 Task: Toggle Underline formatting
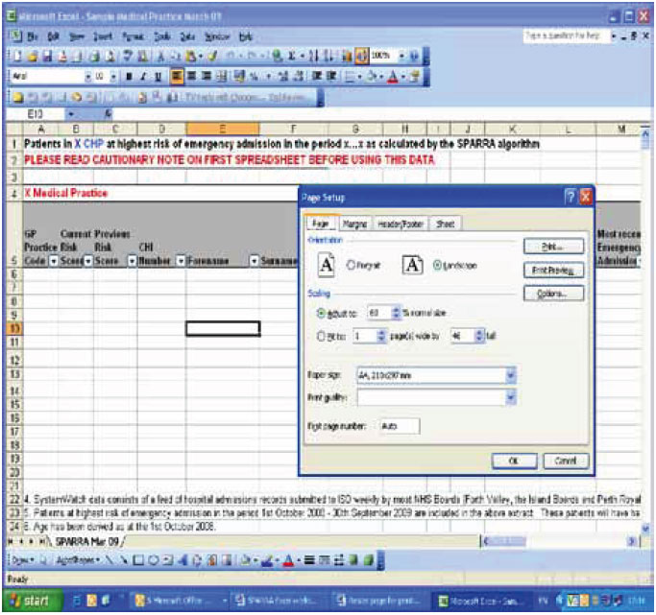158,77
